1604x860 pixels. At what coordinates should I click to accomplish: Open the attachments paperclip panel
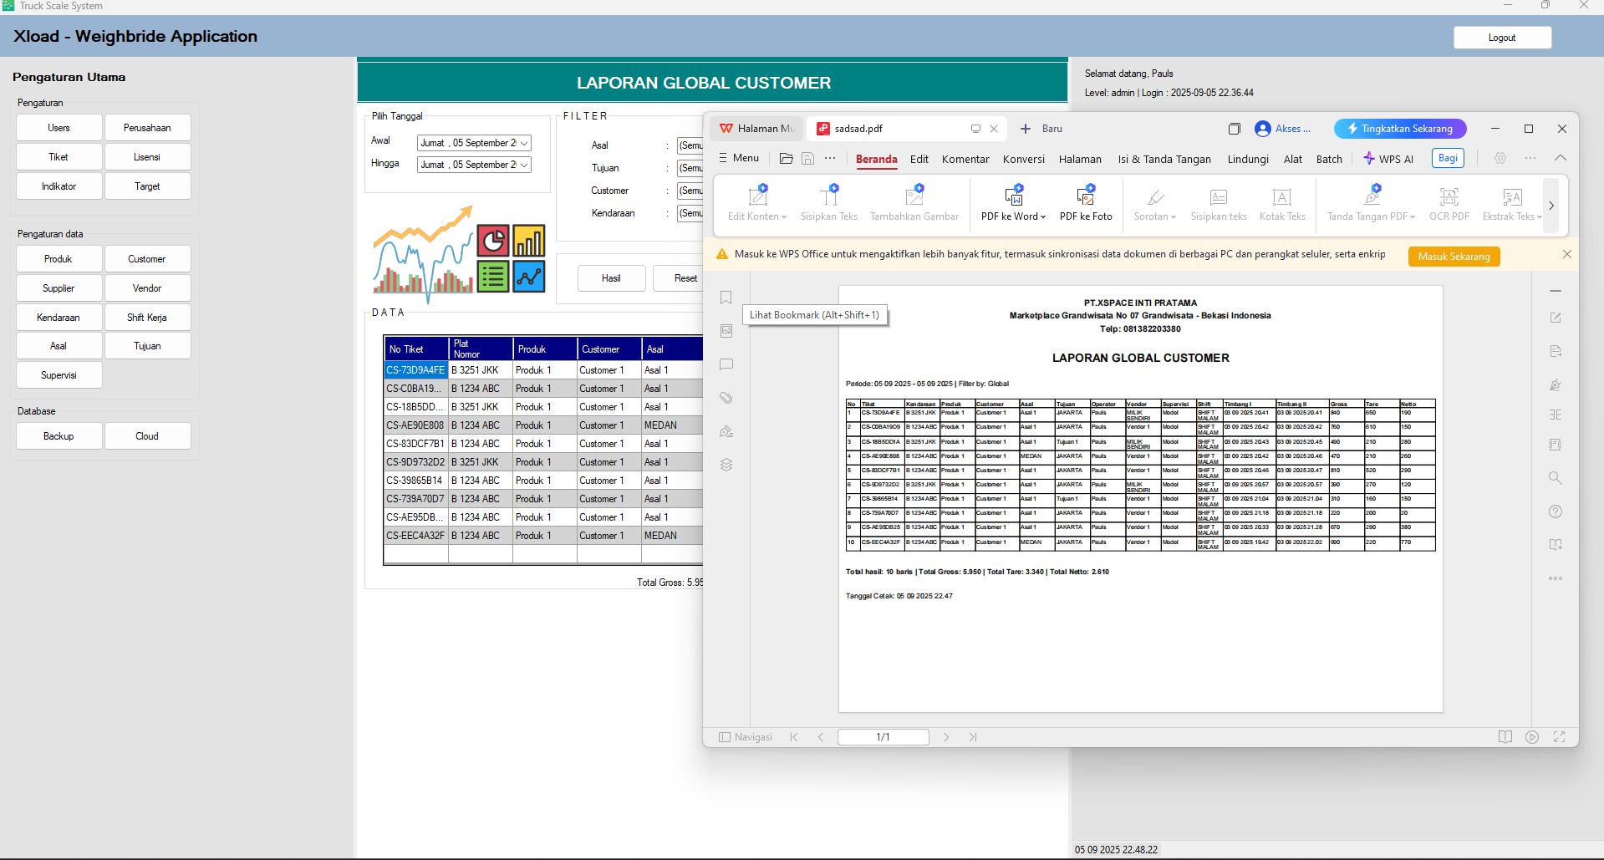pos(726,398)
